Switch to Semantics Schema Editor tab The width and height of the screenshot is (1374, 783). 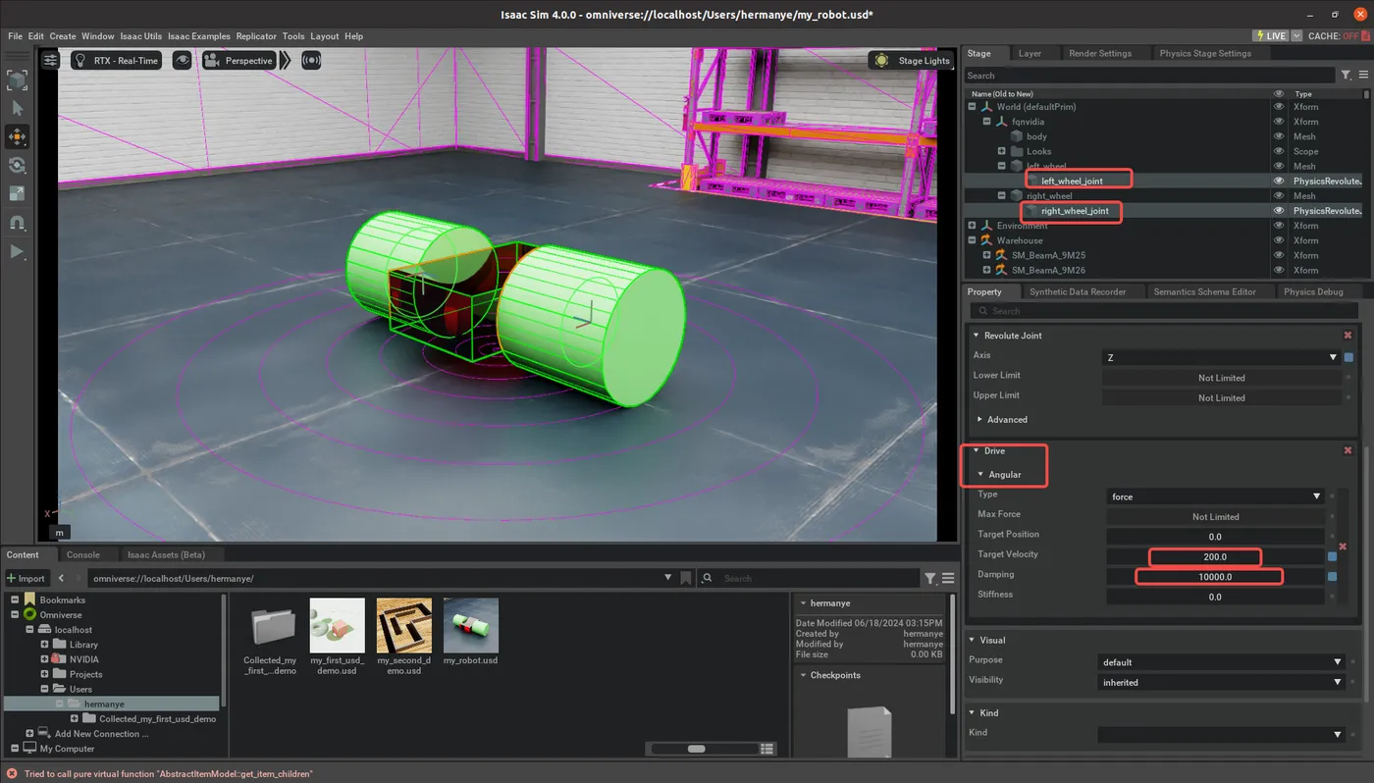click(x=1204, y=291)
